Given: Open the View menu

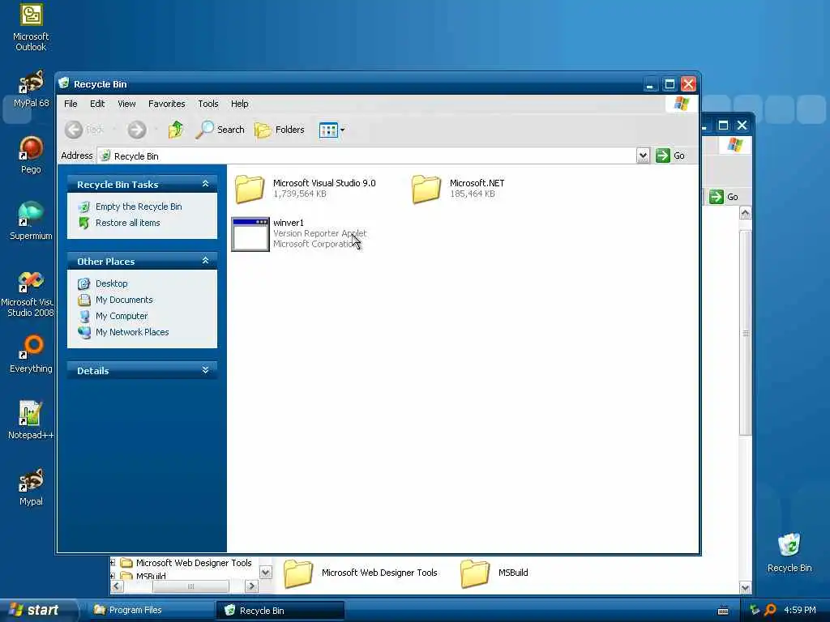Looking at the screenshot, I should tap(126, 104).
